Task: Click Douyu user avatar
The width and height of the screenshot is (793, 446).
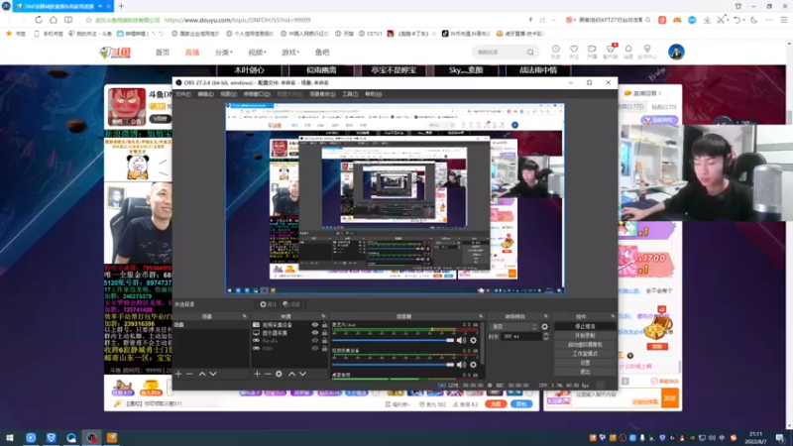Action: pos(676,52)
